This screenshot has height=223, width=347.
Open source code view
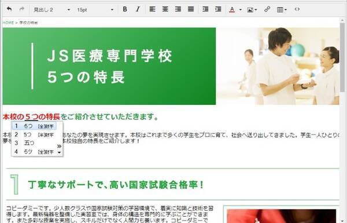(297, 9)
